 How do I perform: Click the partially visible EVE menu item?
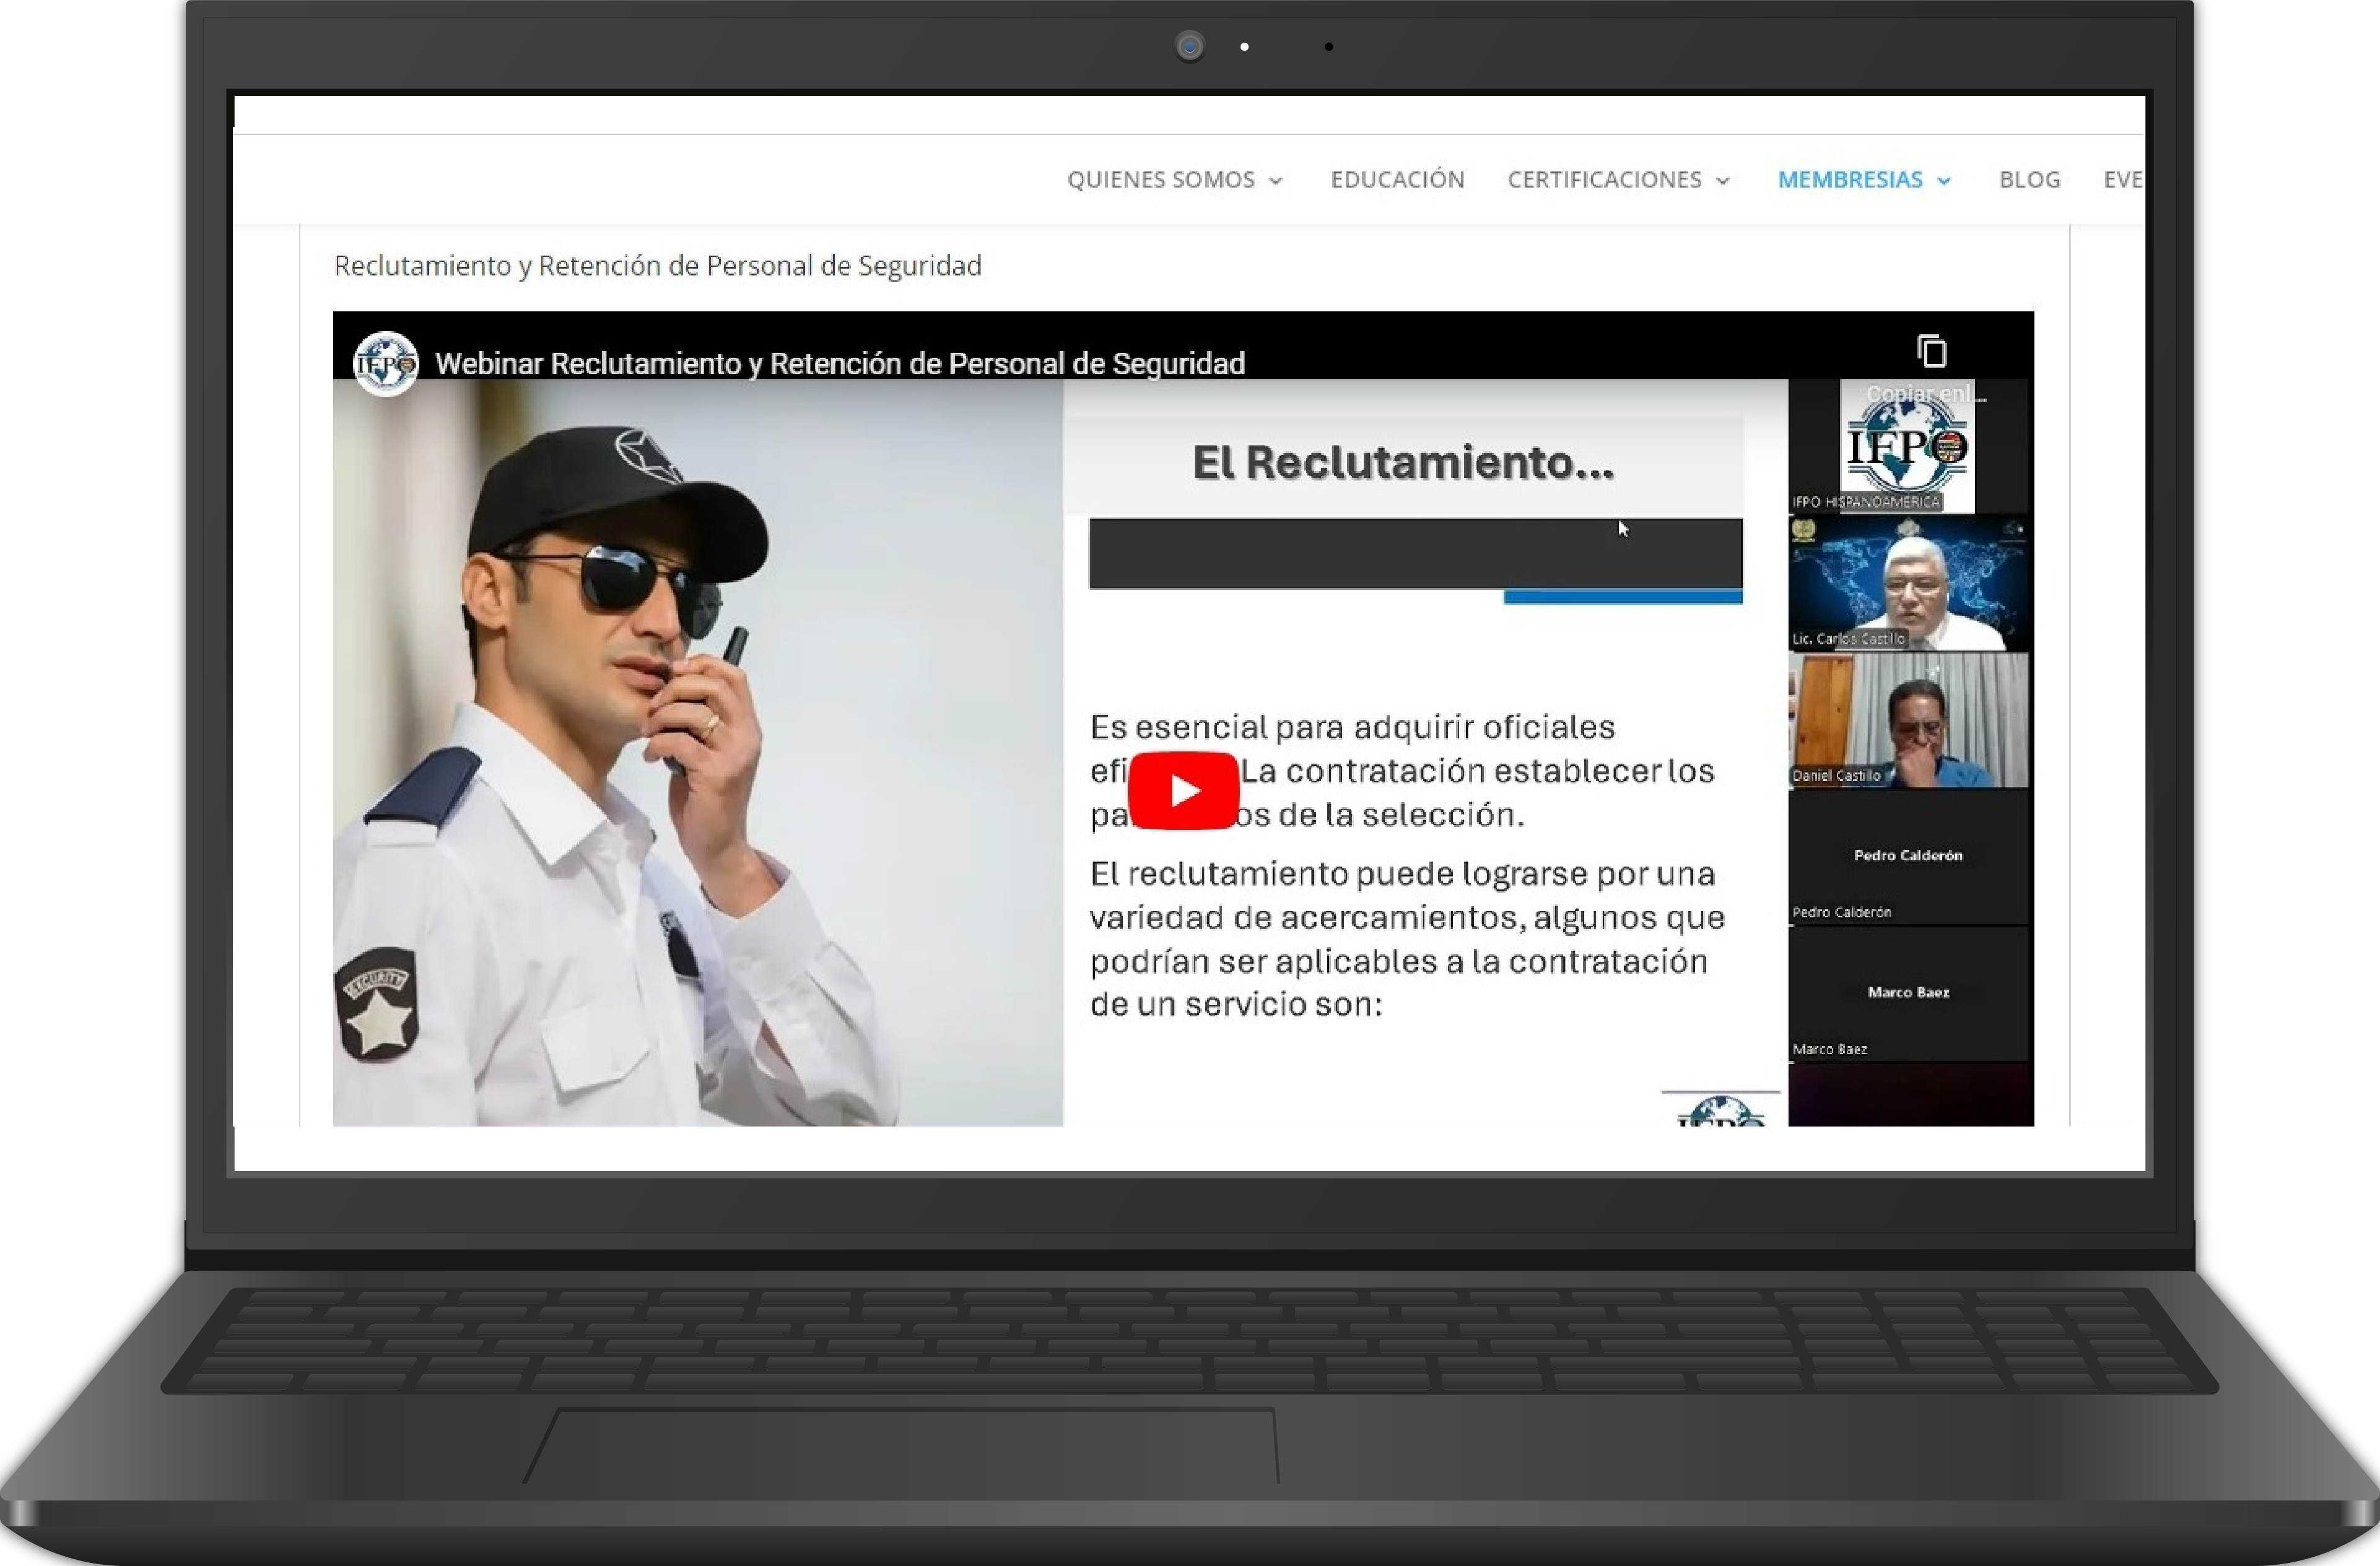tap(2122, 180)
